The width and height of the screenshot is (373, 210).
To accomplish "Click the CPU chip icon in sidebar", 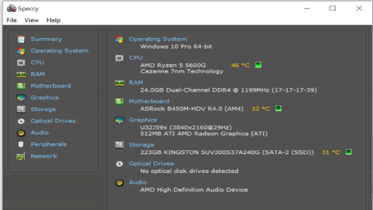I will click(21, 62).
